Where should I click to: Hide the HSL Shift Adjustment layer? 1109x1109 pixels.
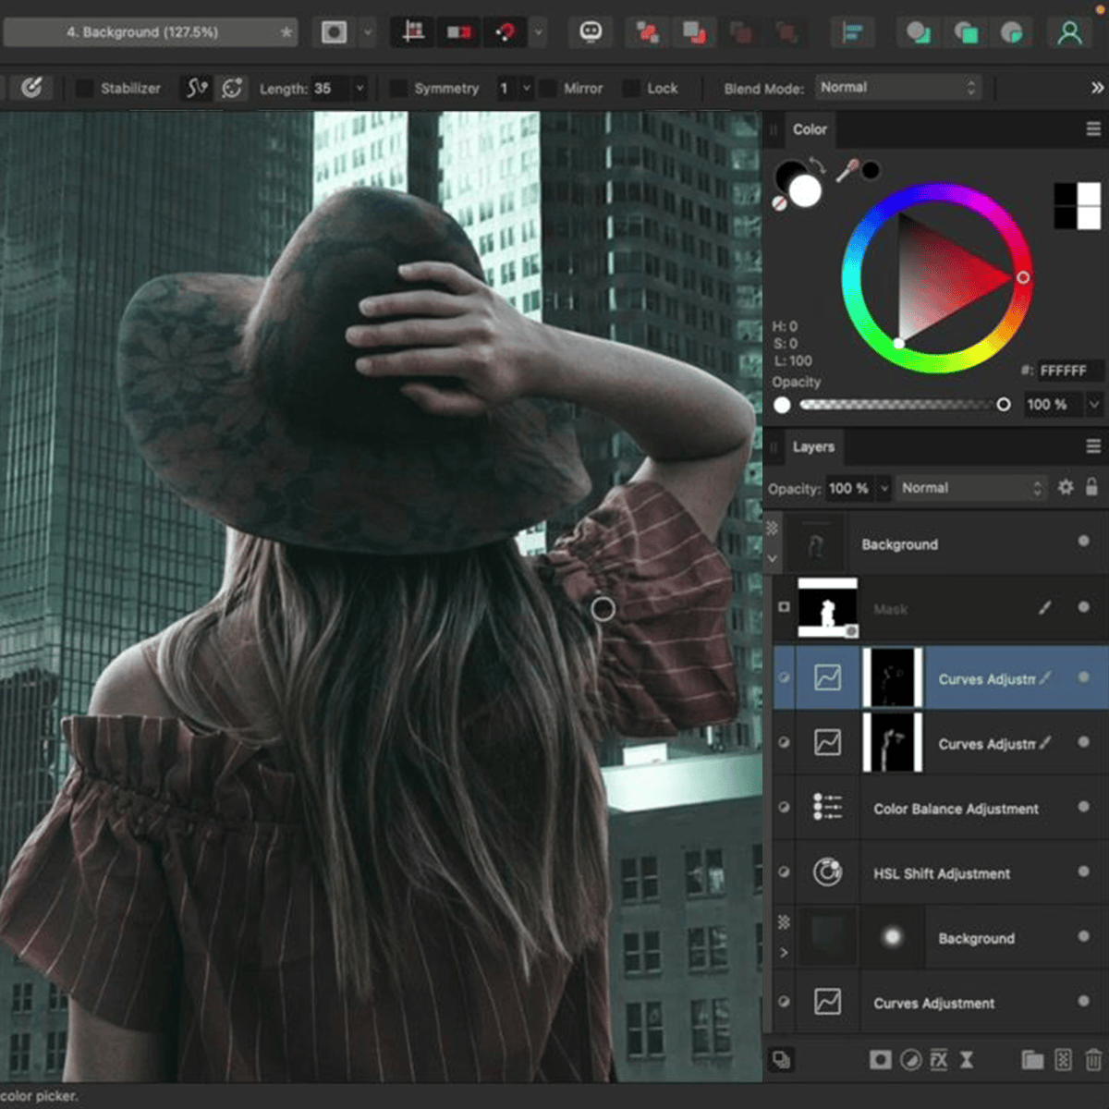click(x=1083, y=871)
